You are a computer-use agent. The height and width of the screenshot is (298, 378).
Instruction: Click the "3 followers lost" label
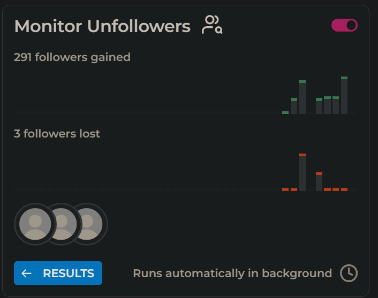pos(57,134)
